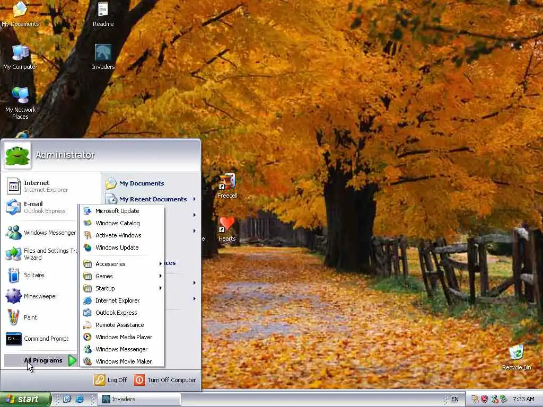
Task: Click the Administrator frog user picture
Action: coord(17,155)
